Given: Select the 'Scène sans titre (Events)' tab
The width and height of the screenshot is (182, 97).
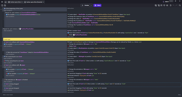Looking at the screenshot, I should click(34, 2).
